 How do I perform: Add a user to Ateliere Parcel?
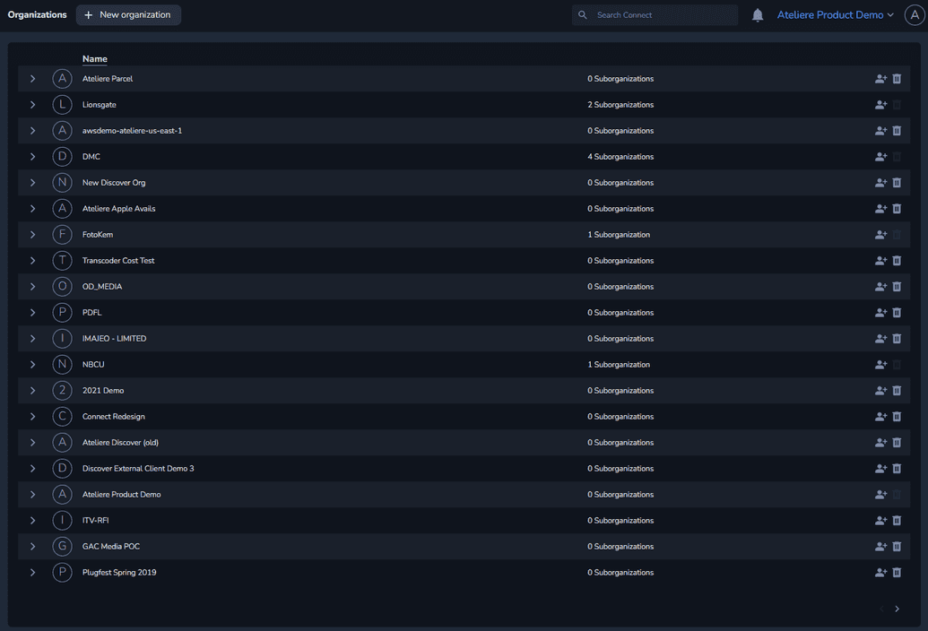[880, 79]
